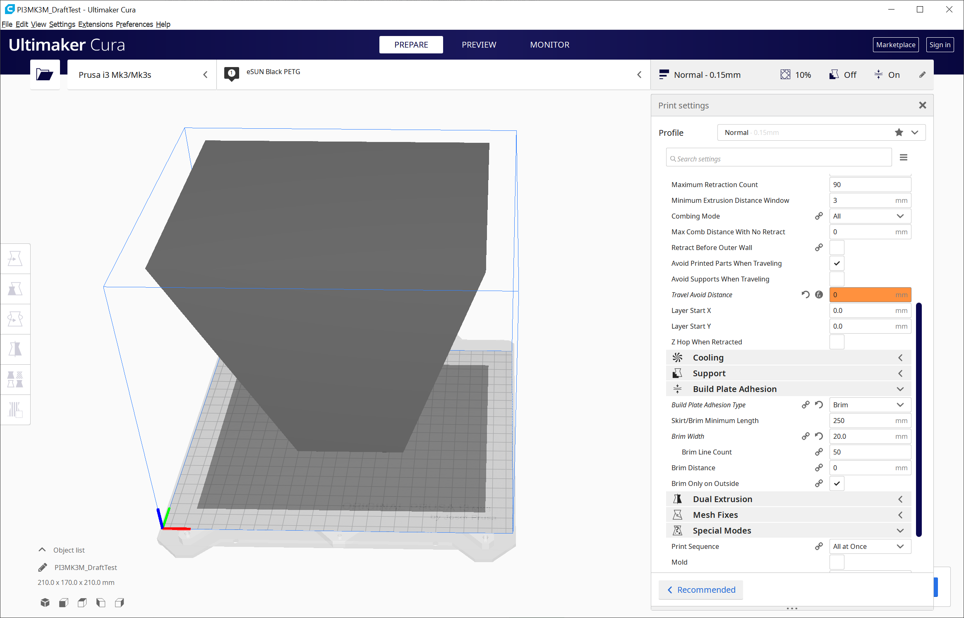Reset Travel Avoid Distance with revert arrow

[x=805, y=295]
